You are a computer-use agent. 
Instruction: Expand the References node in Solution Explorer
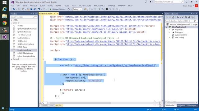pyautogui.click(x=169, y=32)
